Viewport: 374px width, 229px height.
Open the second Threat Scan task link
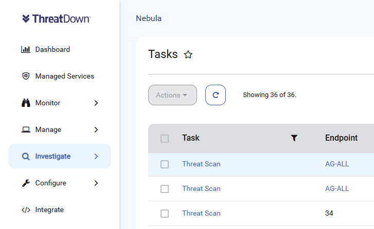coord(201,189)
